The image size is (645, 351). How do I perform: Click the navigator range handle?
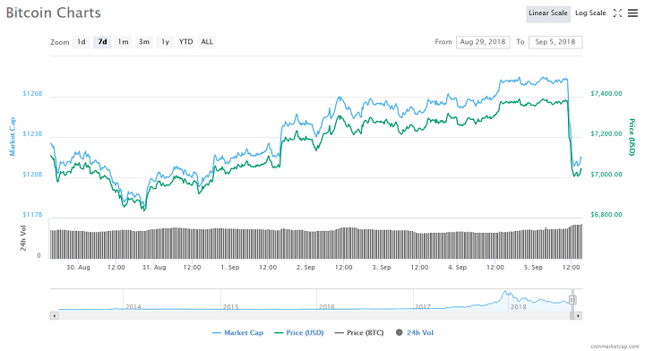pyautogui.click(x=572, y=300)
